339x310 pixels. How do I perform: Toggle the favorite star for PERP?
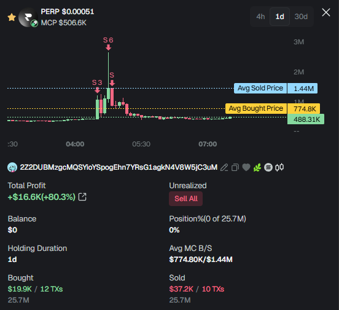[12, 17]
